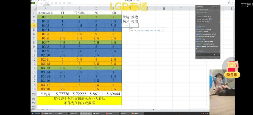The height and width of the screenshot is (115, 253).
Task: Open the Name Box dropdown arrow
Action: pyautogui.click(x=43, y=5)
